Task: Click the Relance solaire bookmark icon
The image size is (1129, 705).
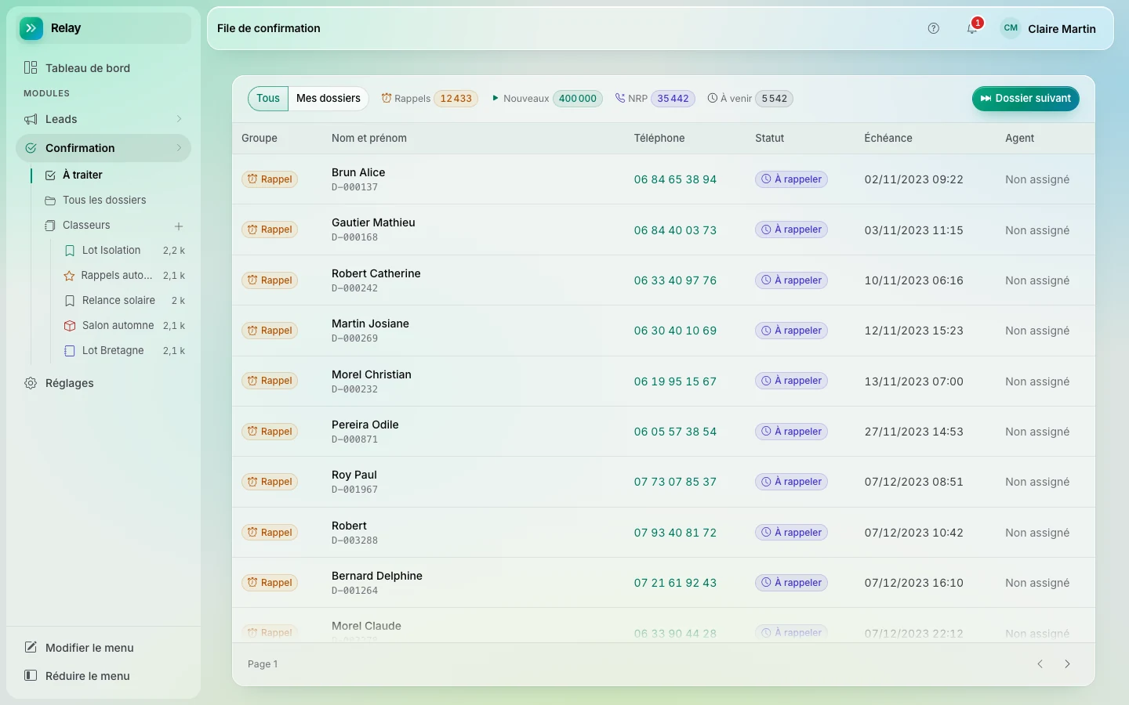Action: [70, 301]
